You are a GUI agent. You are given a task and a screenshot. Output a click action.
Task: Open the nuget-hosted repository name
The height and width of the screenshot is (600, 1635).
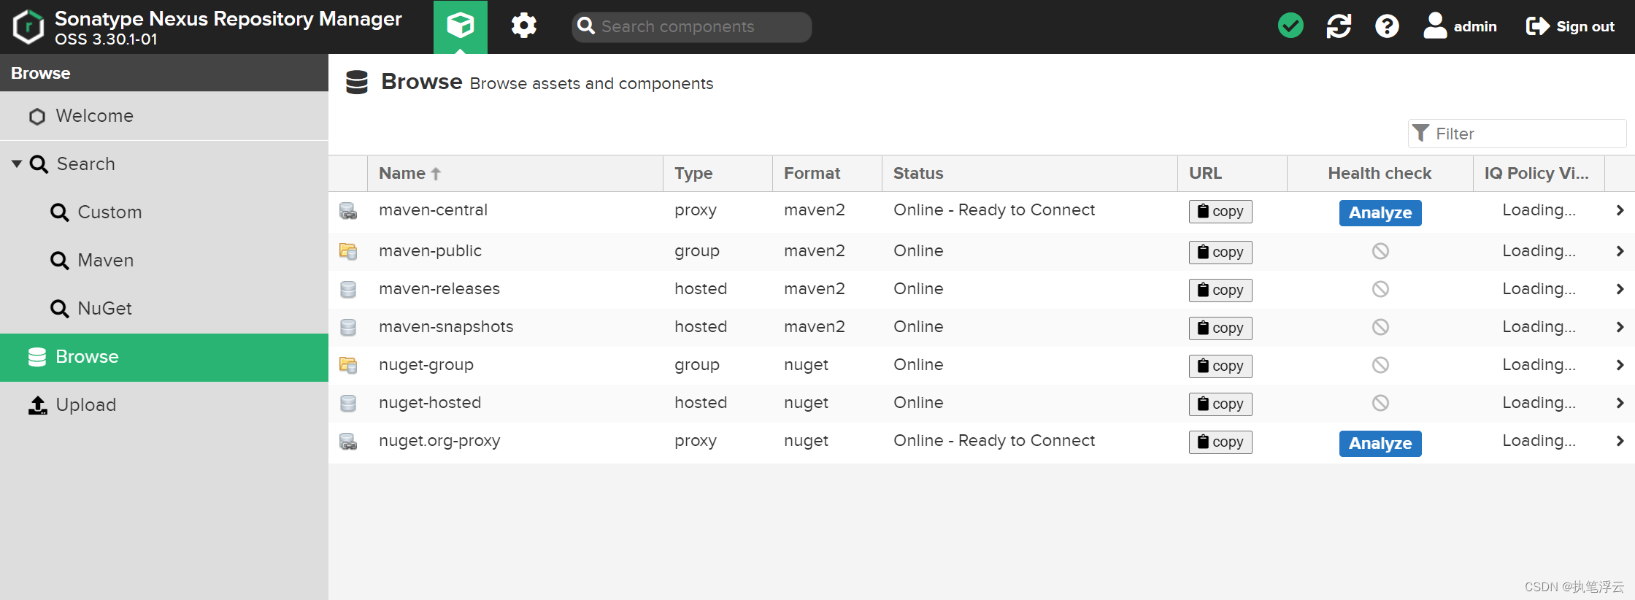tap(430, 403)
